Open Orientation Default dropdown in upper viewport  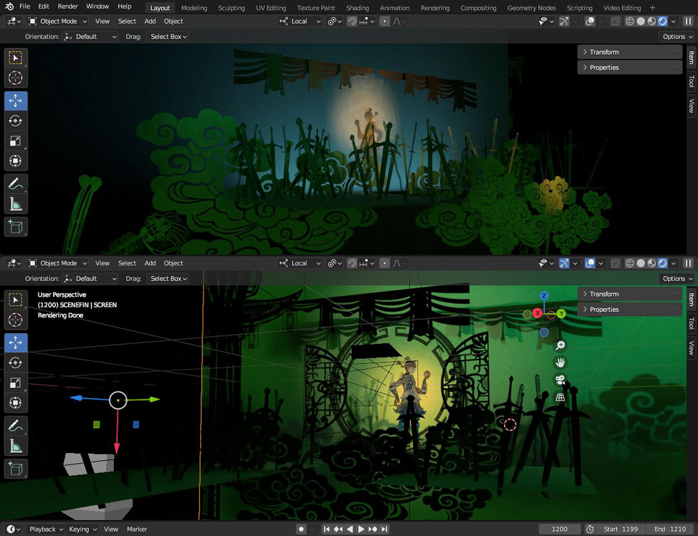tap(90, 37)
